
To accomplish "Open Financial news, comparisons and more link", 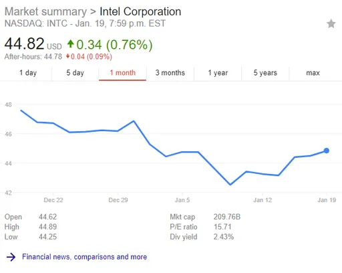I will point(84,257).
